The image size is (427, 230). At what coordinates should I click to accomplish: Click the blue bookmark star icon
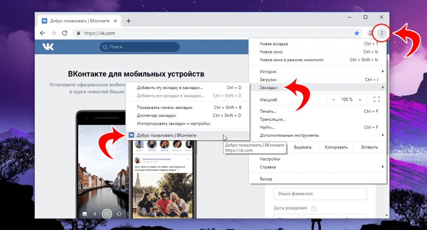tap(357, 33)
